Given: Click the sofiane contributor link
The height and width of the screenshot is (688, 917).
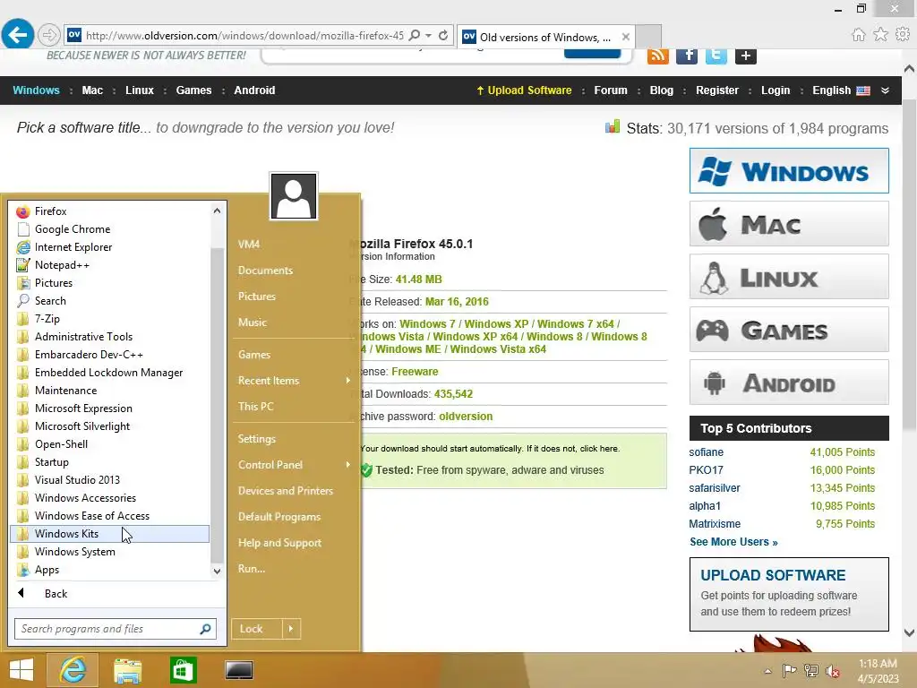Looking at the screenshot, I should [706, 452].
